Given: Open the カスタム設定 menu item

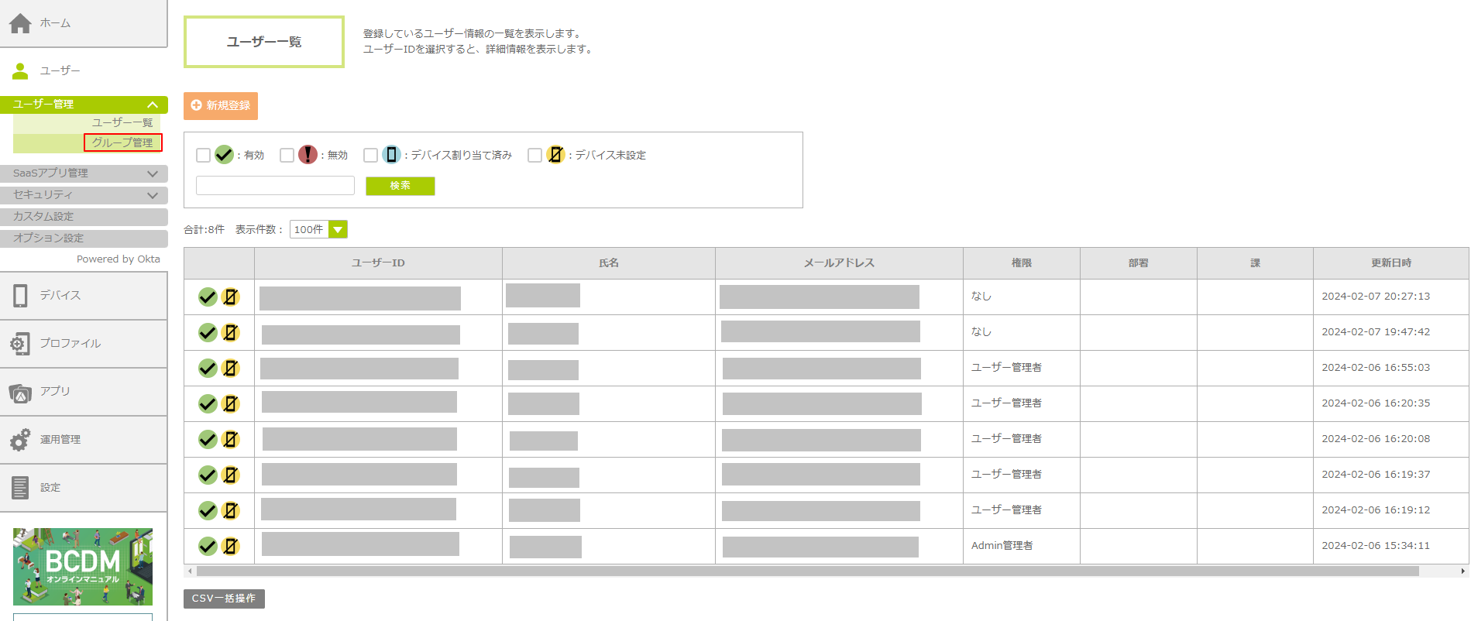Looking at the screenshot, I should (x=84, y=217).
